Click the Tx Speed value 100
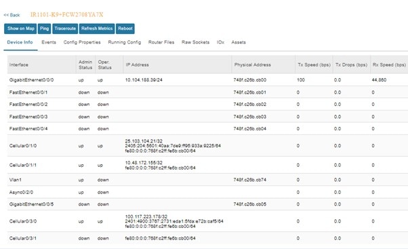 point(301,80)
